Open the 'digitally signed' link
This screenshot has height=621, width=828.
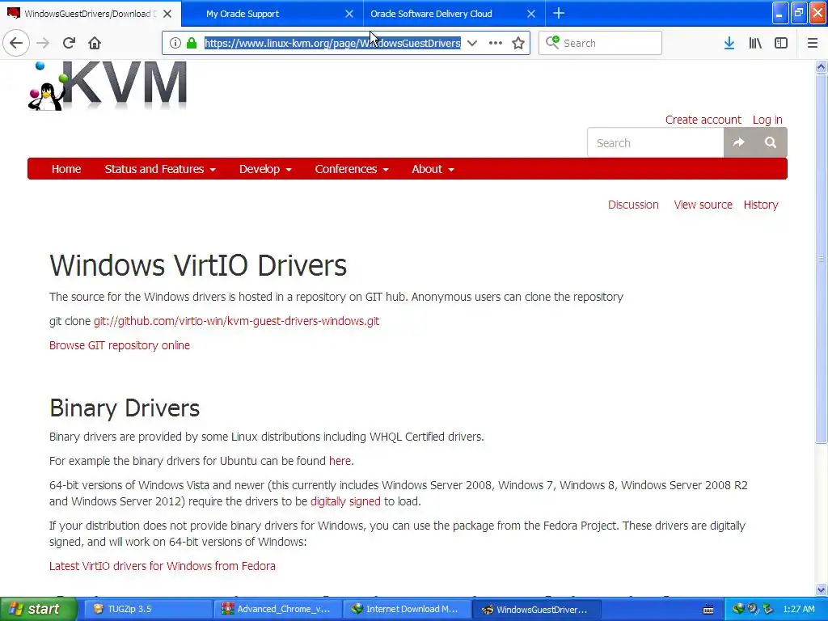click(345, 501)
